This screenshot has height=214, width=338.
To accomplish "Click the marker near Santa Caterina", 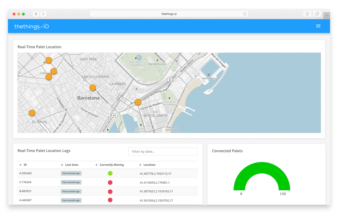I will [x=93, y=88].
